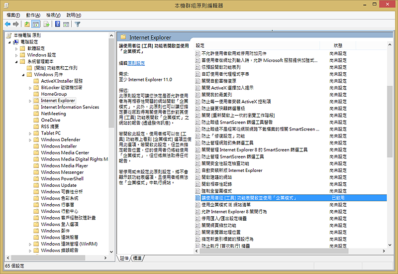Click the 本機電腦 原則 root node icon
The width and height of the screenshot is (398, 274).
coord(9,35)
